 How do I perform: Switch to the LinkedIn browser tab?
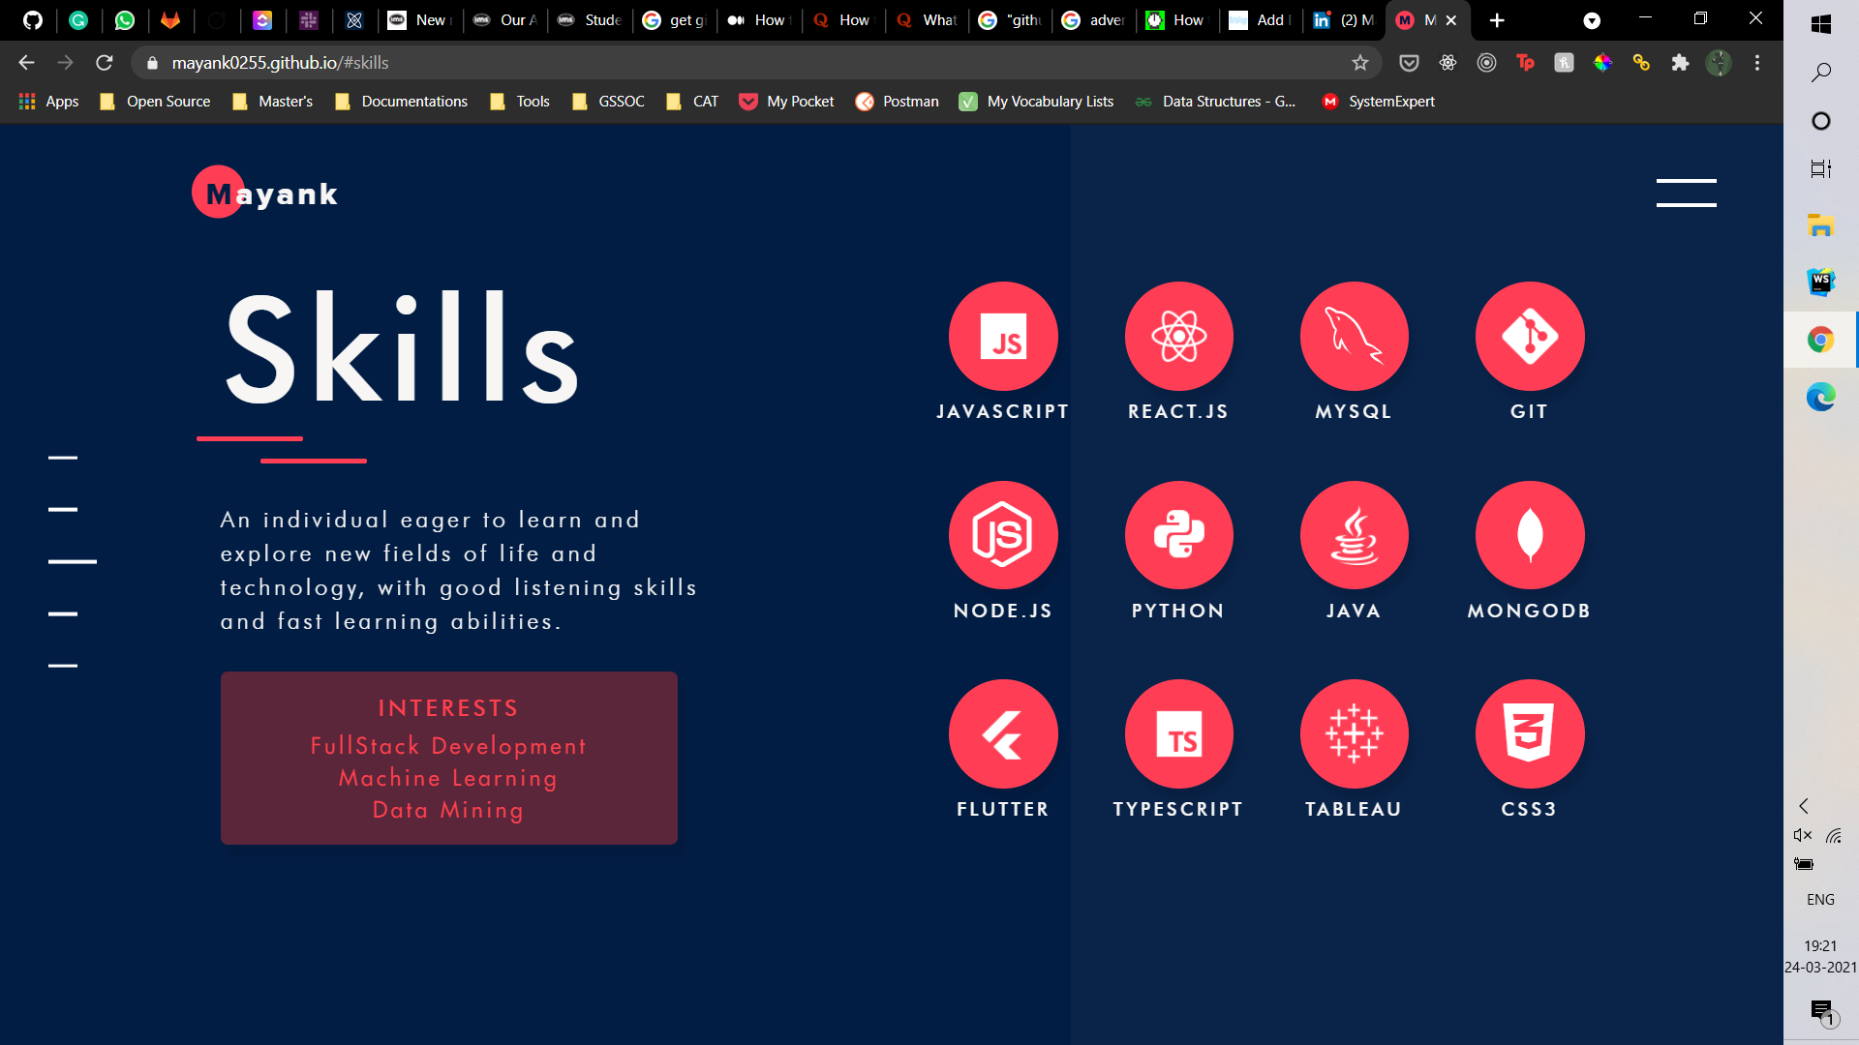pyautogui.click(x=1344, y=20)
